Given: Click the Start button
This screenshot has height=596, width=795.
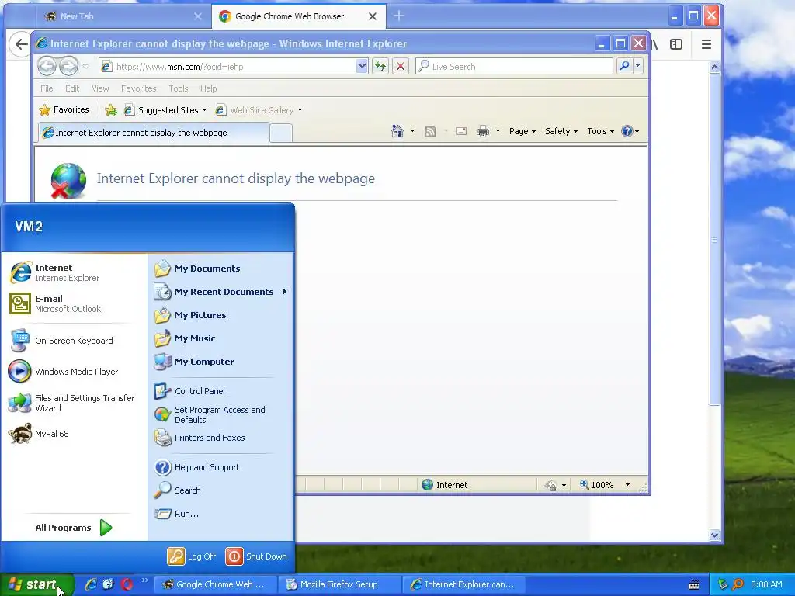Looking at the screenshot, I should [36, 584].
